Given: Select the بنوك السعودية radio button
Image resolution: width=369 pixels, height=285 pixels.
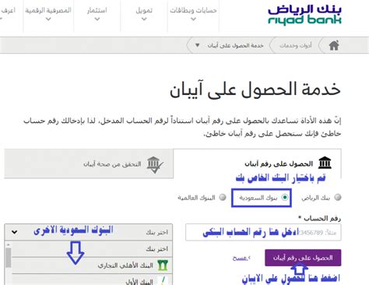Looking at the screenshot, I should 285,198.
